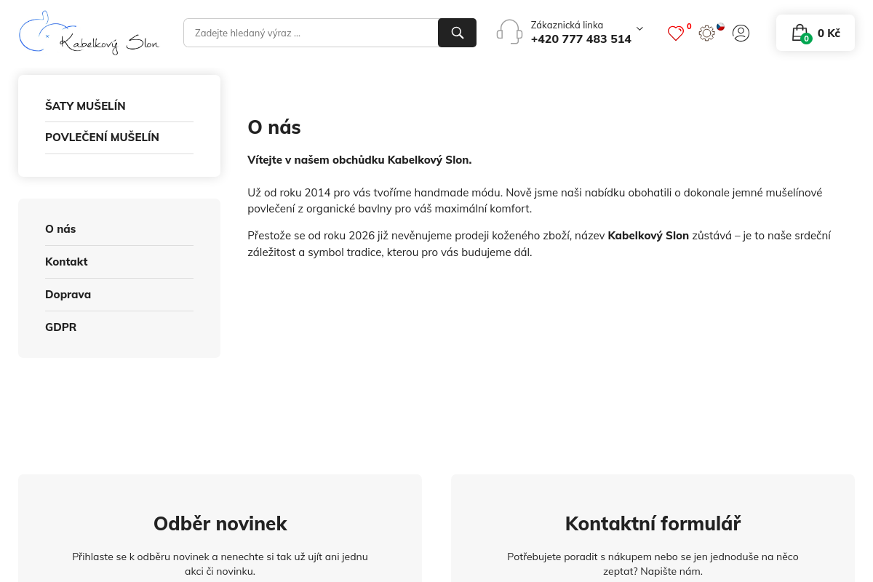Click the headset customer support icon
Viewport: 873px width, 582px height.
click(509, 32)
